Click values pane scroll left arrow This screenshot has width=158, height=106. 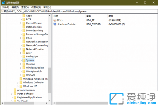[x=54, y=103]
